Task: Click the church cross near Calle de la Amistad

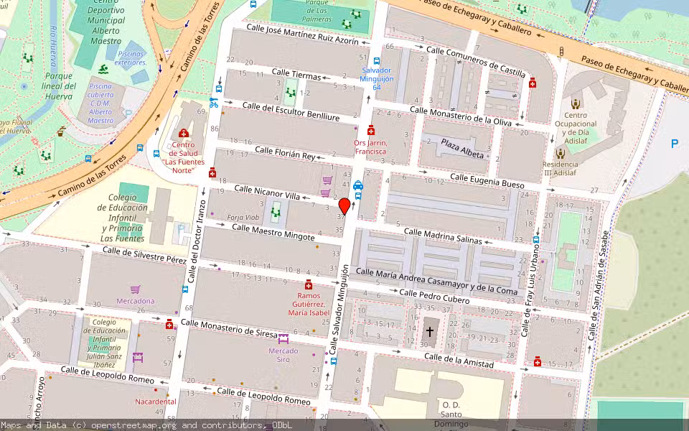Action: point(430,330)
